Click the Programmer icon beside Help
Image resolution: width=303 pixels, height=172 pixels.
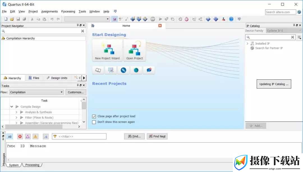223,19
